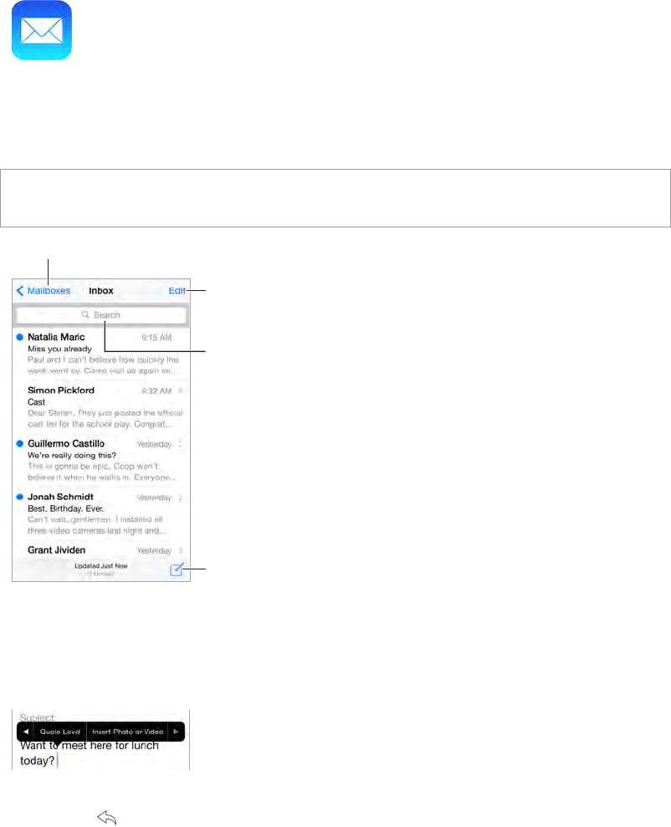Click the 'Miss you already' subject line
Viewport: 671px width, 827px height.
59,349
